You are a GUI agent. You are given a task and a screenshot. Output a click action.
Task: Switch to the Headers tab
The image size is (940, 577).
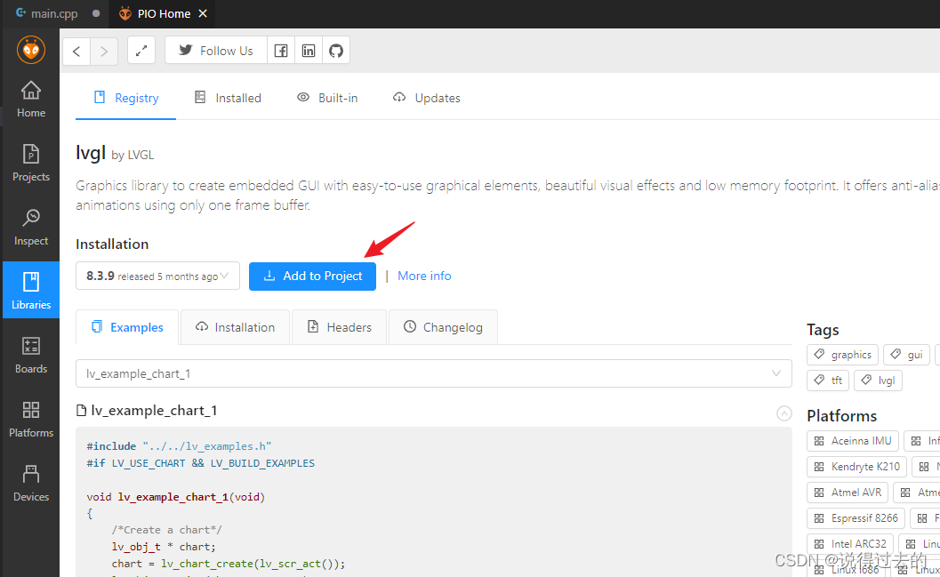(x=340, y=327)
